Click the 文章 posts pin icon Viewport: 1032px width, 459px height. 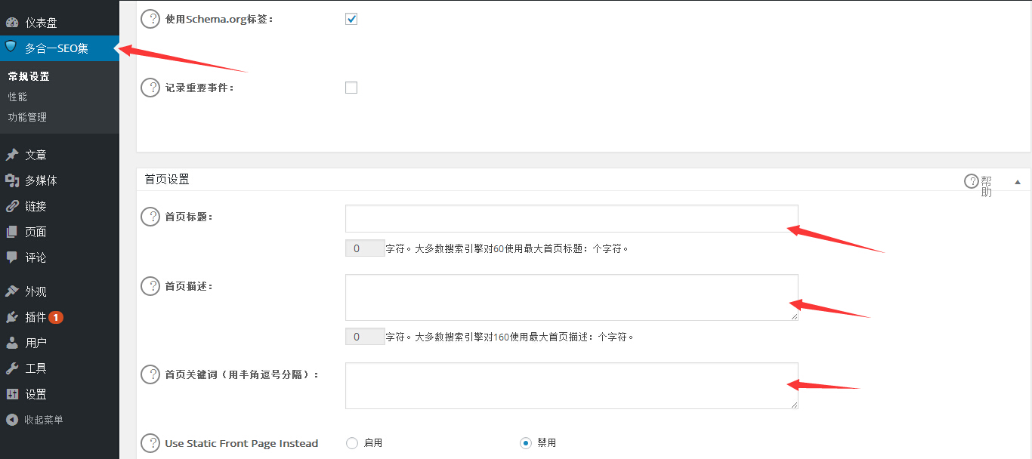14,154
